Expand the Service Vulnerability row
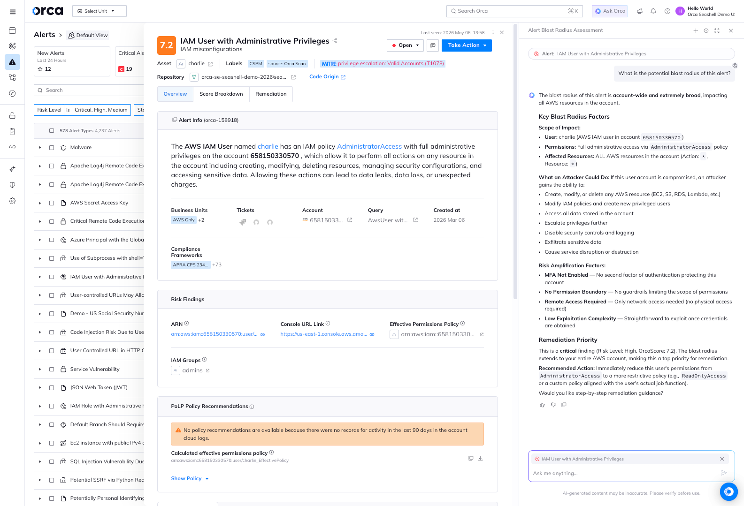The height and width of the screenshot is (506, 751). coord(40,370)
